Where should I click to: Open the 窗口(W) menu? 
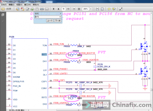tap(28, 5)
